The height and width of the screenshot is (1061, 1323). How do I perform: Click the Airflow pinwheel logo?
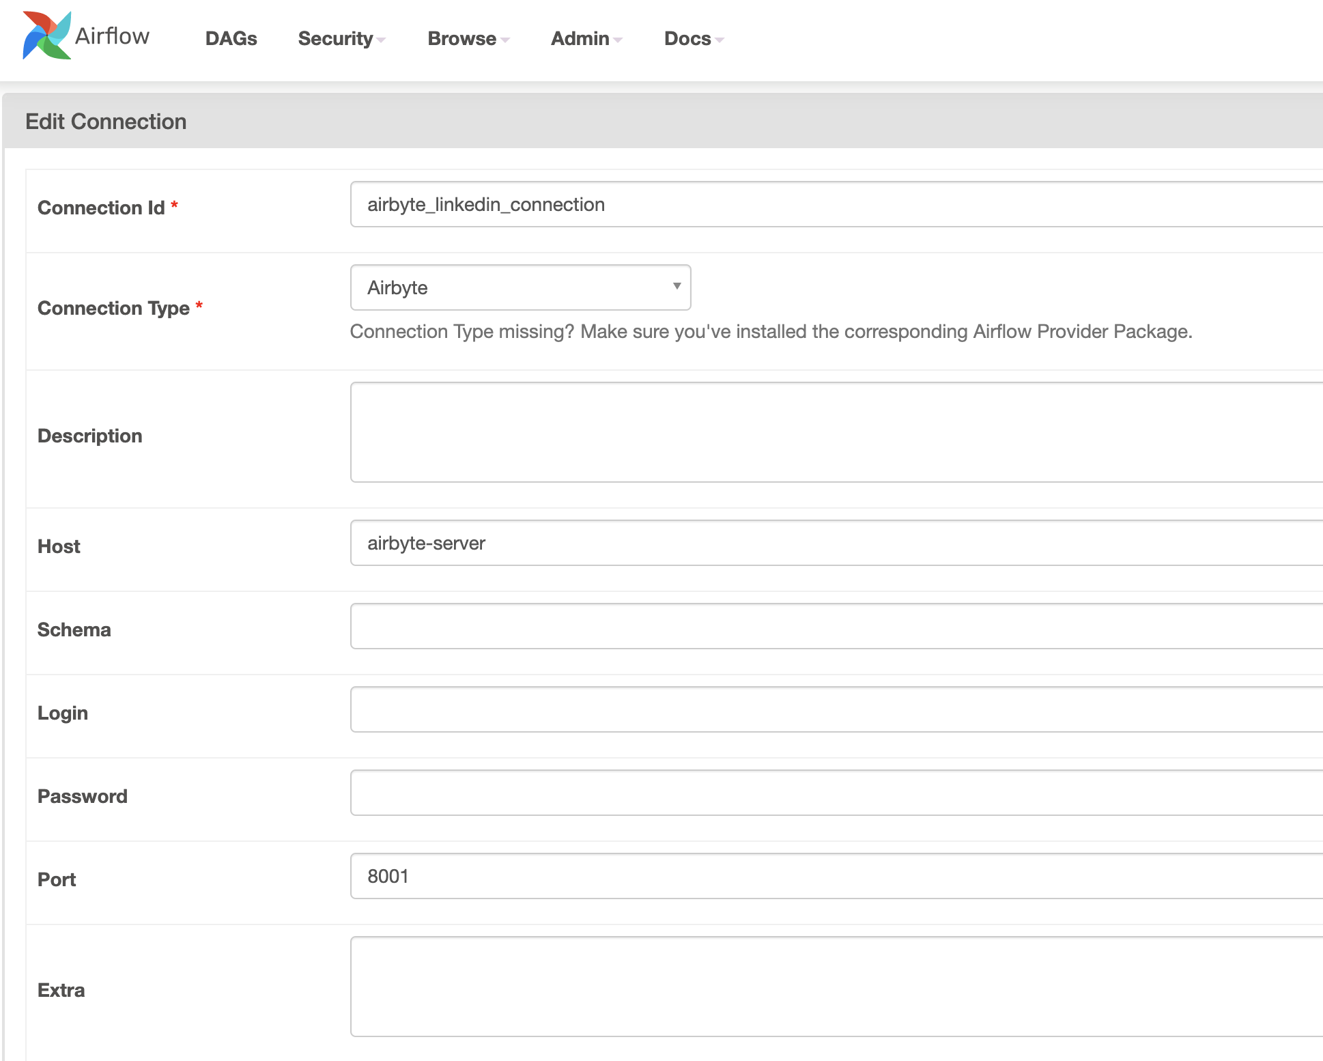pos(46,36)
